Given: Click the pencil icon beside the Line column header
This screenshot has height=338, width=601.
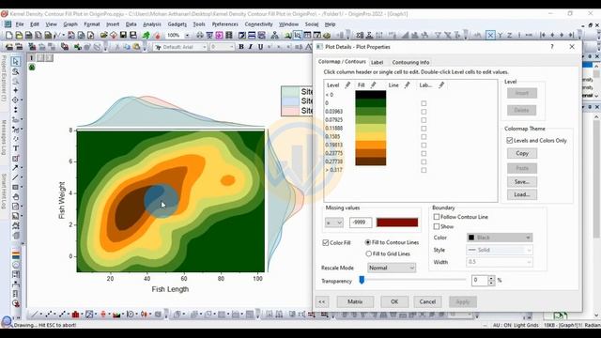Looking at the screenshot, I should pyautogui.click(x=407, y=85).
